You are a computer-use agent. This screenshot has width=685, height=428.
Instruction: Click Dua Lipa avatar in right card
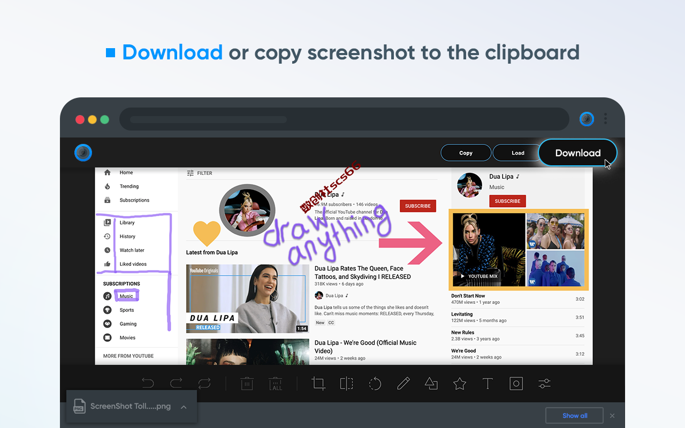pyautogui.click(x=470, y=185)
